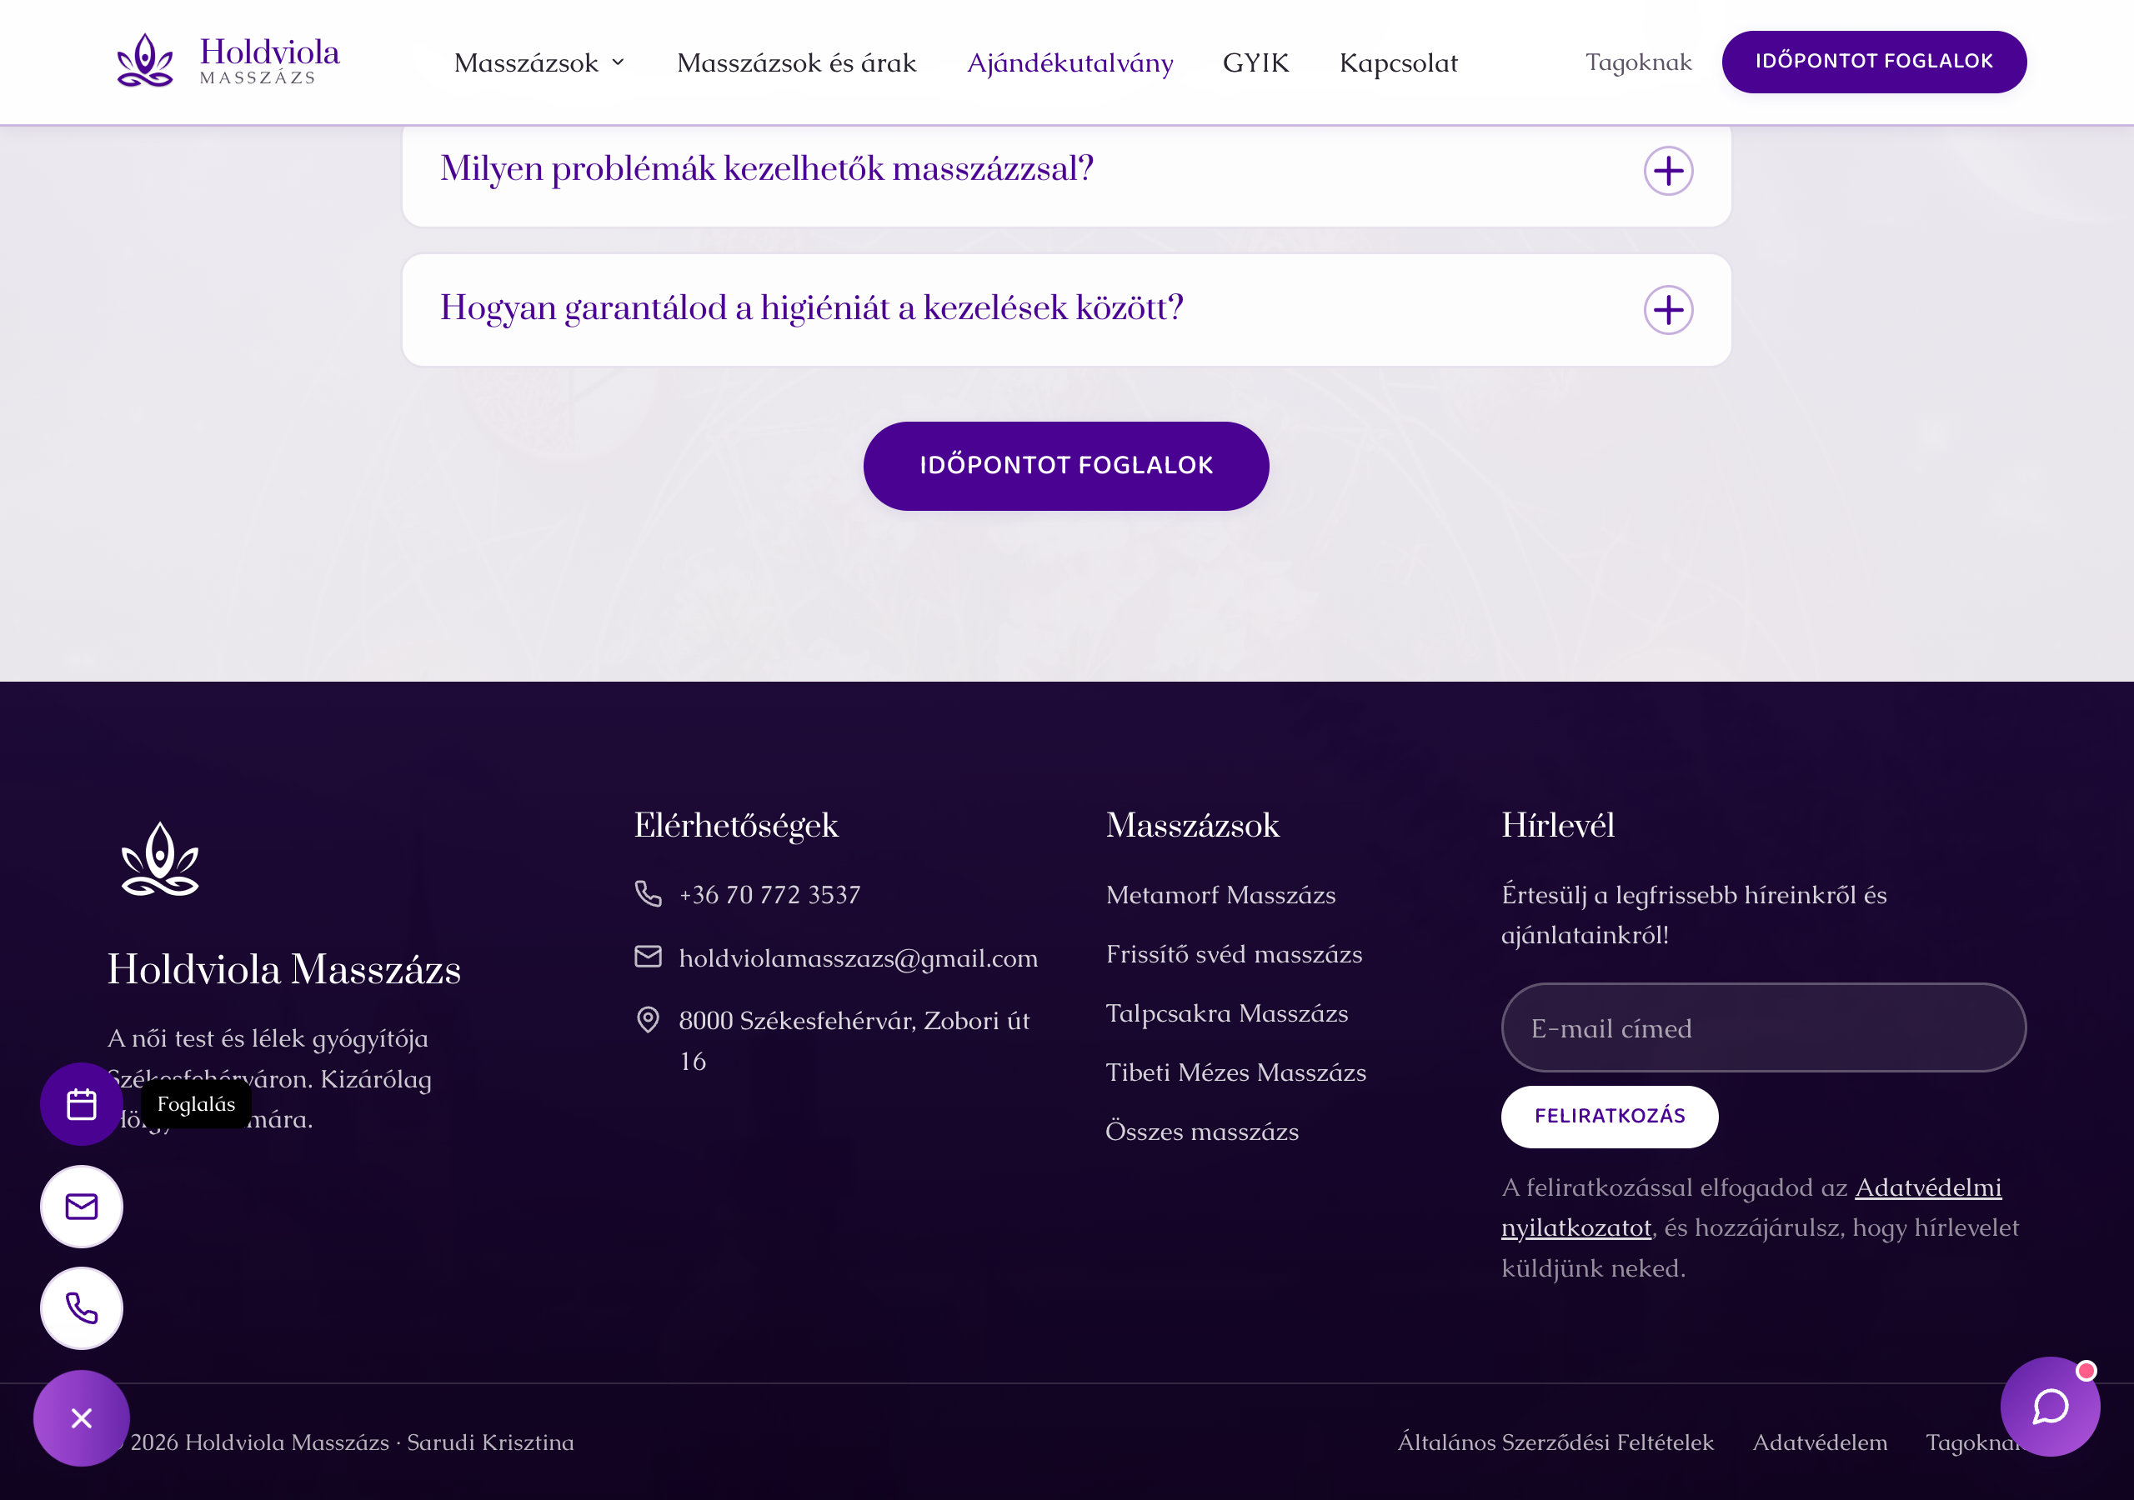Go to Masszázsok és árak page
Screen dimensions: 2134x1500
click(797, 63)
